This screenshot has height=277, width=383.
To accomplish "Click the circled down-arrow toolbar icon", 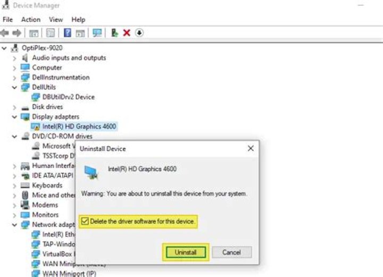I will (139, 33).
